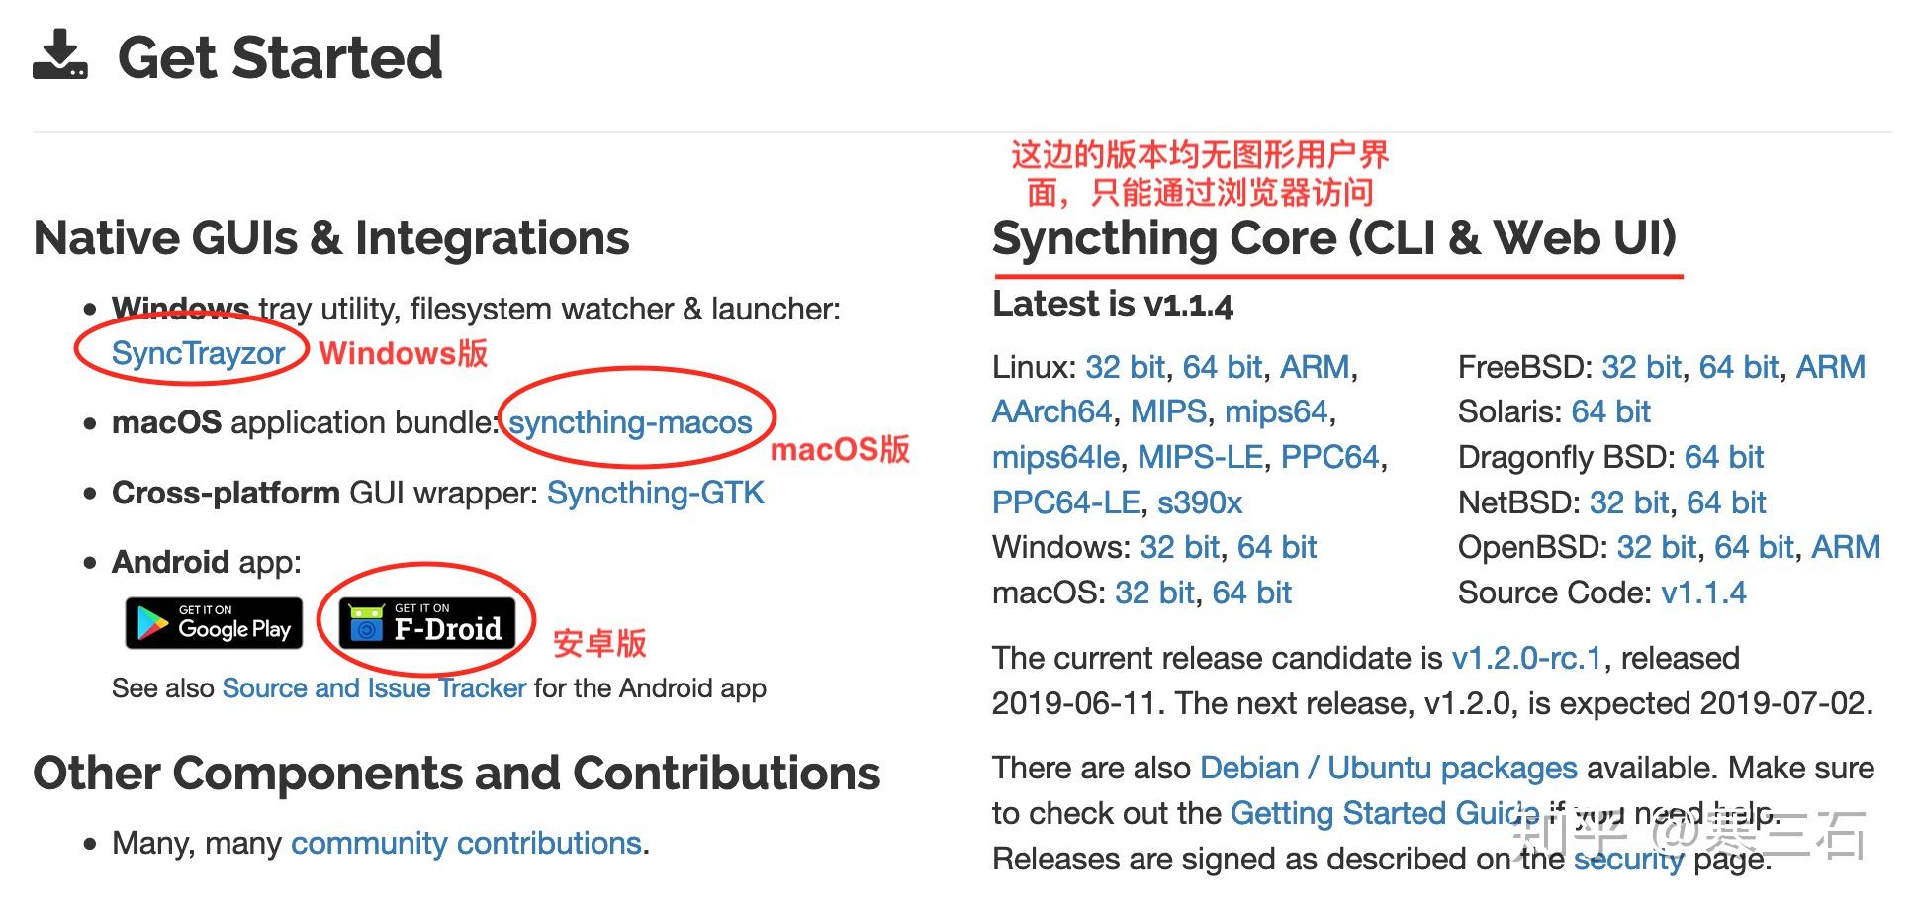
Task: Download FreeBSD ARM build
Action: (1830, 367)
